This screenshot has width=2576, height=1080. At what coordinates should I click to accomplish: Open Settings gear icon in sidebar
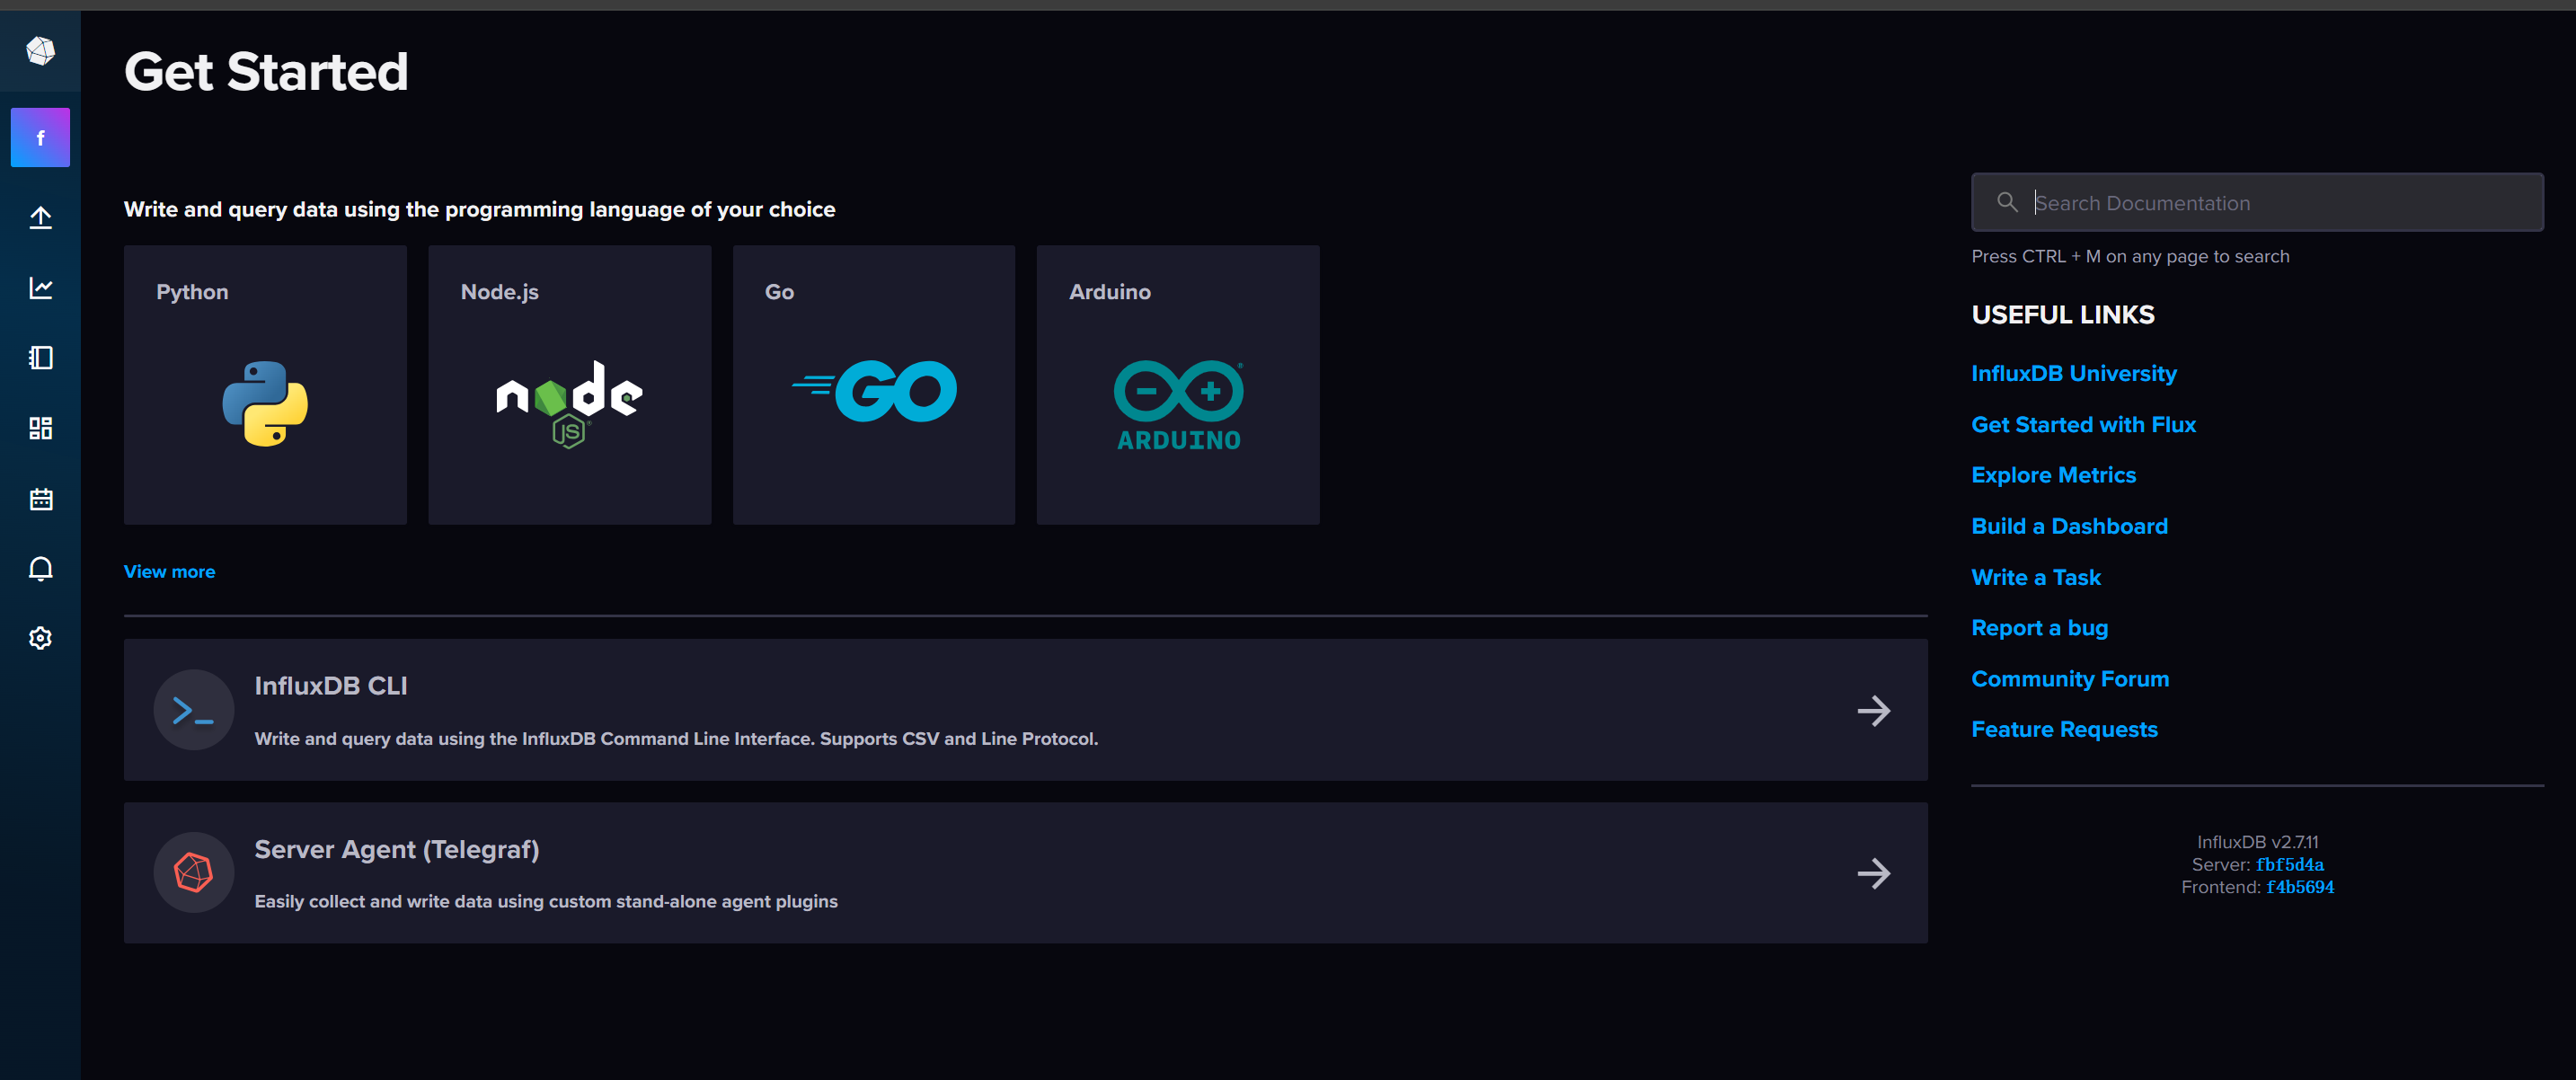(x=40, y=638)
